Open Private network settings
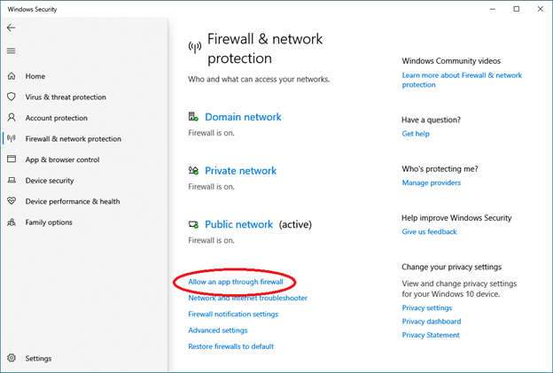Screen dimensions: 553x373 (240, 171)
